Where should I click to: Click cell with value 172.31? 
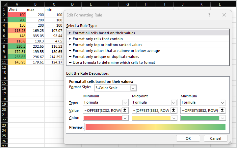click(17, 52)
